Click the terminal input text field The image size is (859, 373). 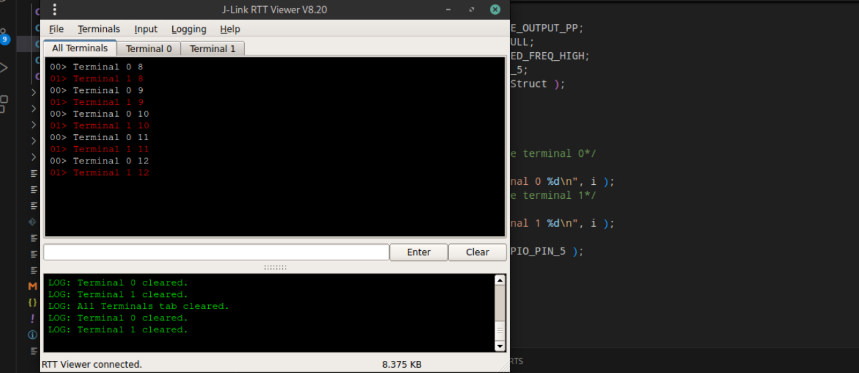pos(216,252)
